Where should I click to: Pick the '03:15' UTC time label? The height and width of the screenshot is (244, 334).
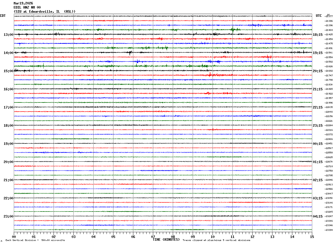pyautogui.click(x=318, y=198)
